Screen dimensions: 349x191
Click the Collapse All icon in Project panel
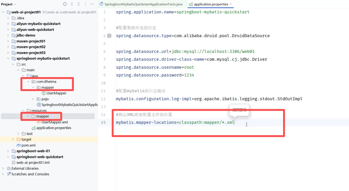tap(79, 4)
